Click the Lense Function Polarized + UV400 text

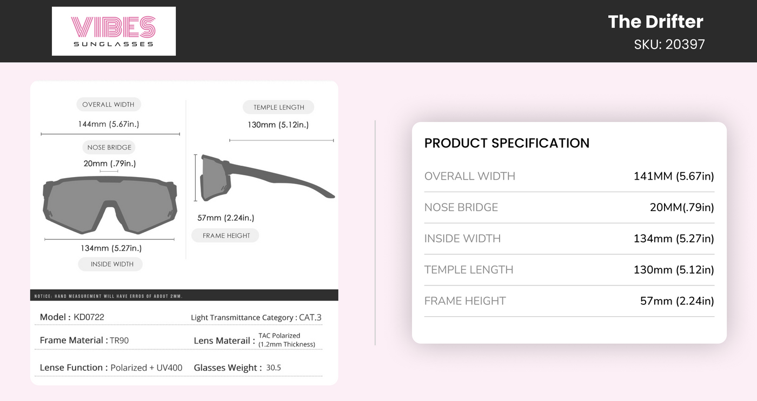tap(111, 368)
